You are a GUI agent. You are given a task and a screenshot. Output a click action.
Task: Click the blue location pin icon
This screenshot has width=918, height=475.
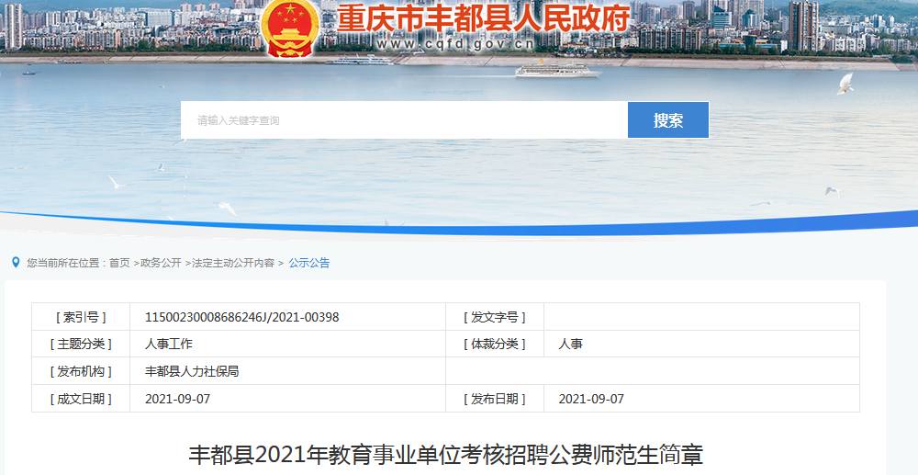[x=16, y=263]
